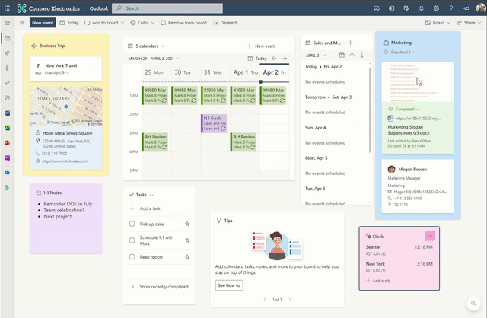Viewport: 487px width, 318px height.
Task: Click the New event toolbar button
Action: 43,23
